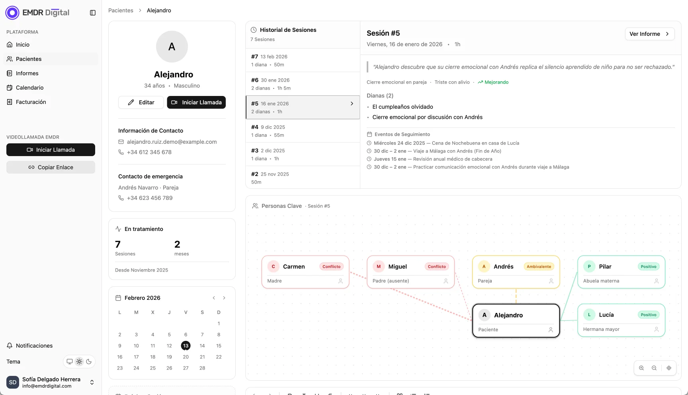Go to previous month in calendar
Screen dimensions: 688x395
pos(214,298)
